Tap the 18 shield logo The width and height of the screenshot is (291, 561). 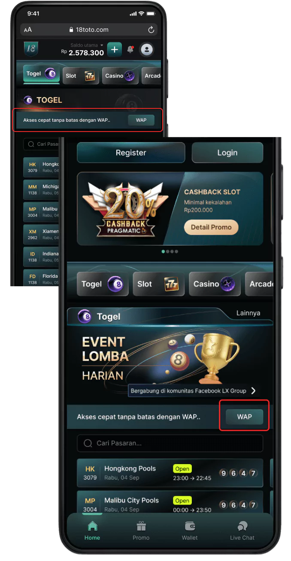31,49
